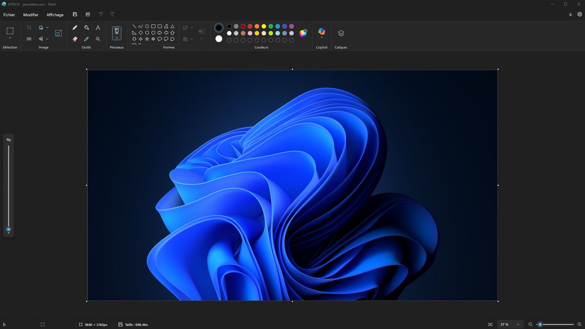Click the zoom in plus button
585x329 pixels.
tap(579, 324)
